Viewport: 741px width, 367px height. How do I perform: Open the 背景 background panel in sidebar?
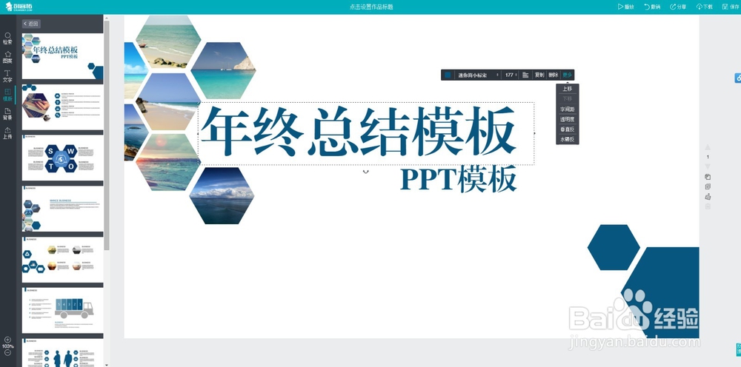click(7, 114)
